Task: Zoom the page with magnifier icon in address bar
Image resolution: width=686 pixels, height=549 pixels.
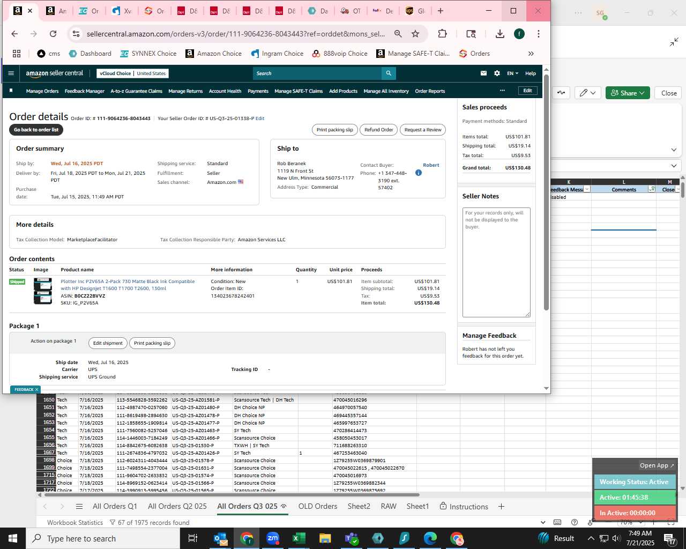Action: click(x=398, y=34)
